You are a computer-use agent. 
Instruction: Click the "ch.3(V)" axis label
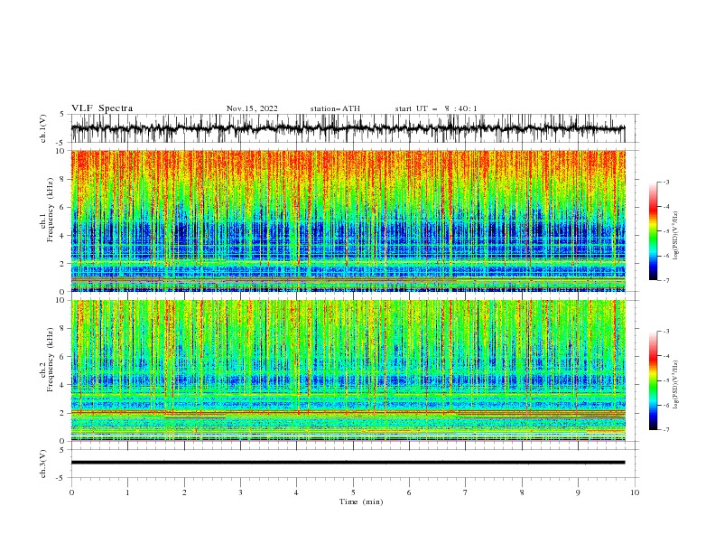(x=43, y=464)
